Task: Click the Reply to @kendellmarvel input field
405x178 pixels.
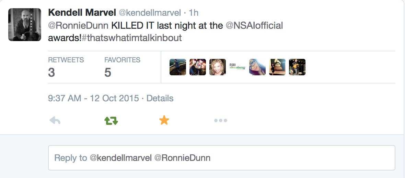Action: [221, 158]
